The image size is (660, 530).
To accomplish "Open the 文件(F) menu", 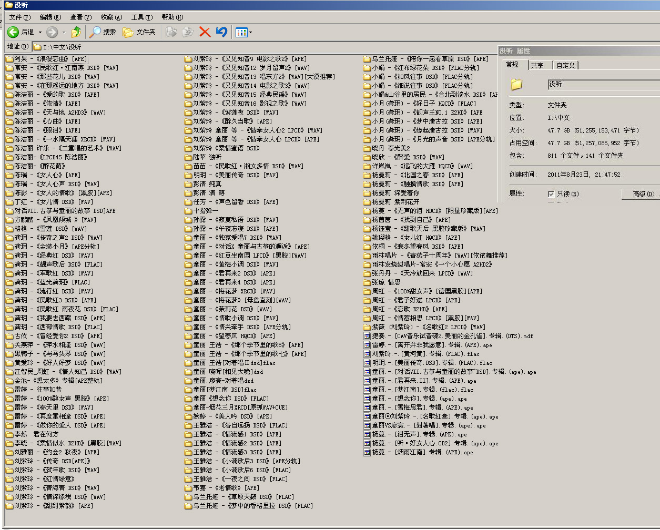I will point(20,17).
